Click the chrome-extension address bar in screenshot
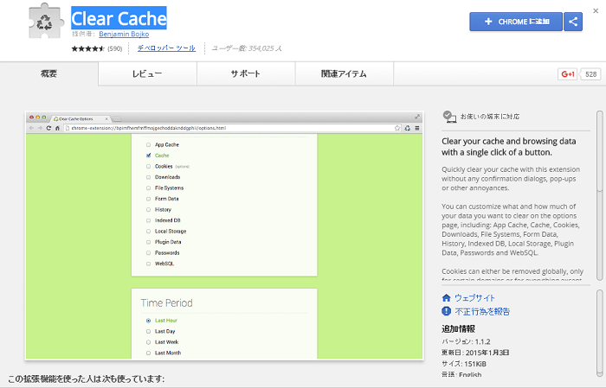This screenshot has height=388, width=606. coord(233,128)
